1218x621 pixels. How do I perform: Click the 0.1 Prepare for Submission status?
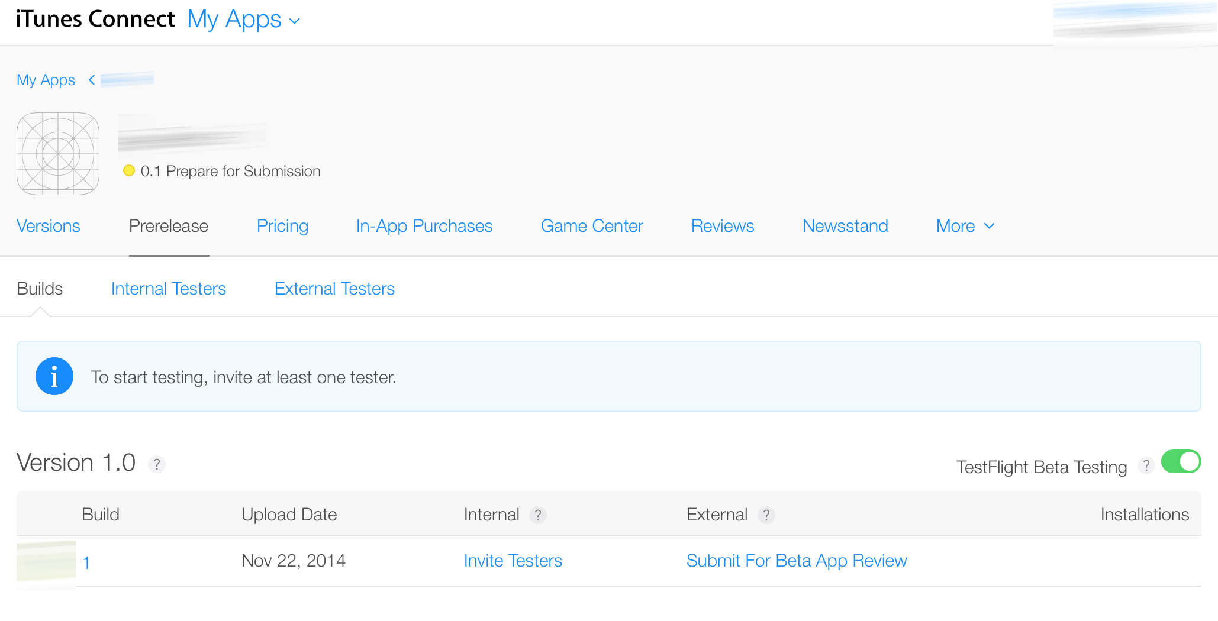click(x=231, y=171)
